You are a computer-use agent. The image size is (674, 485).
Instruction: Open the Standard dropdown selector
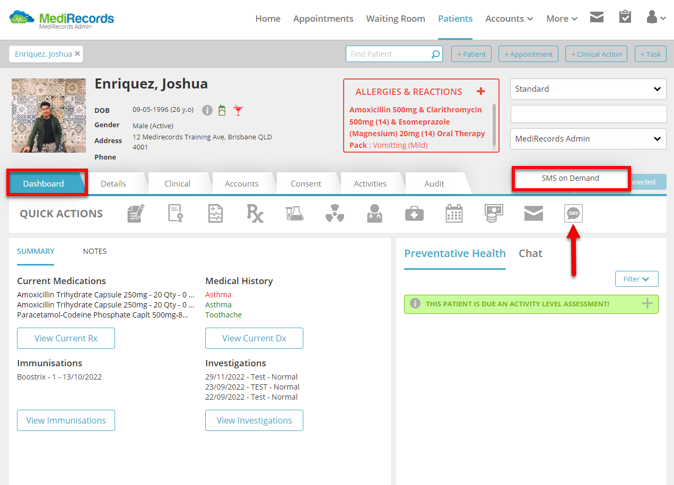coord(588,89)
